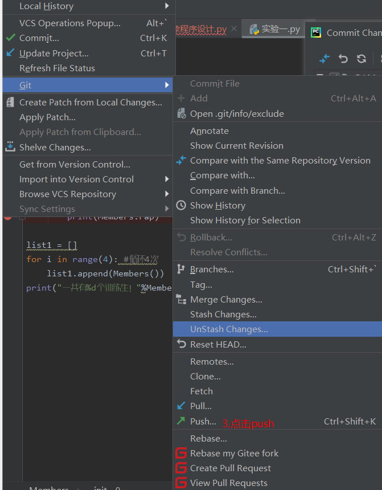Expand Import into Version Control submenu
Screen dimensions: 382x490
click(x=167, y=179)
